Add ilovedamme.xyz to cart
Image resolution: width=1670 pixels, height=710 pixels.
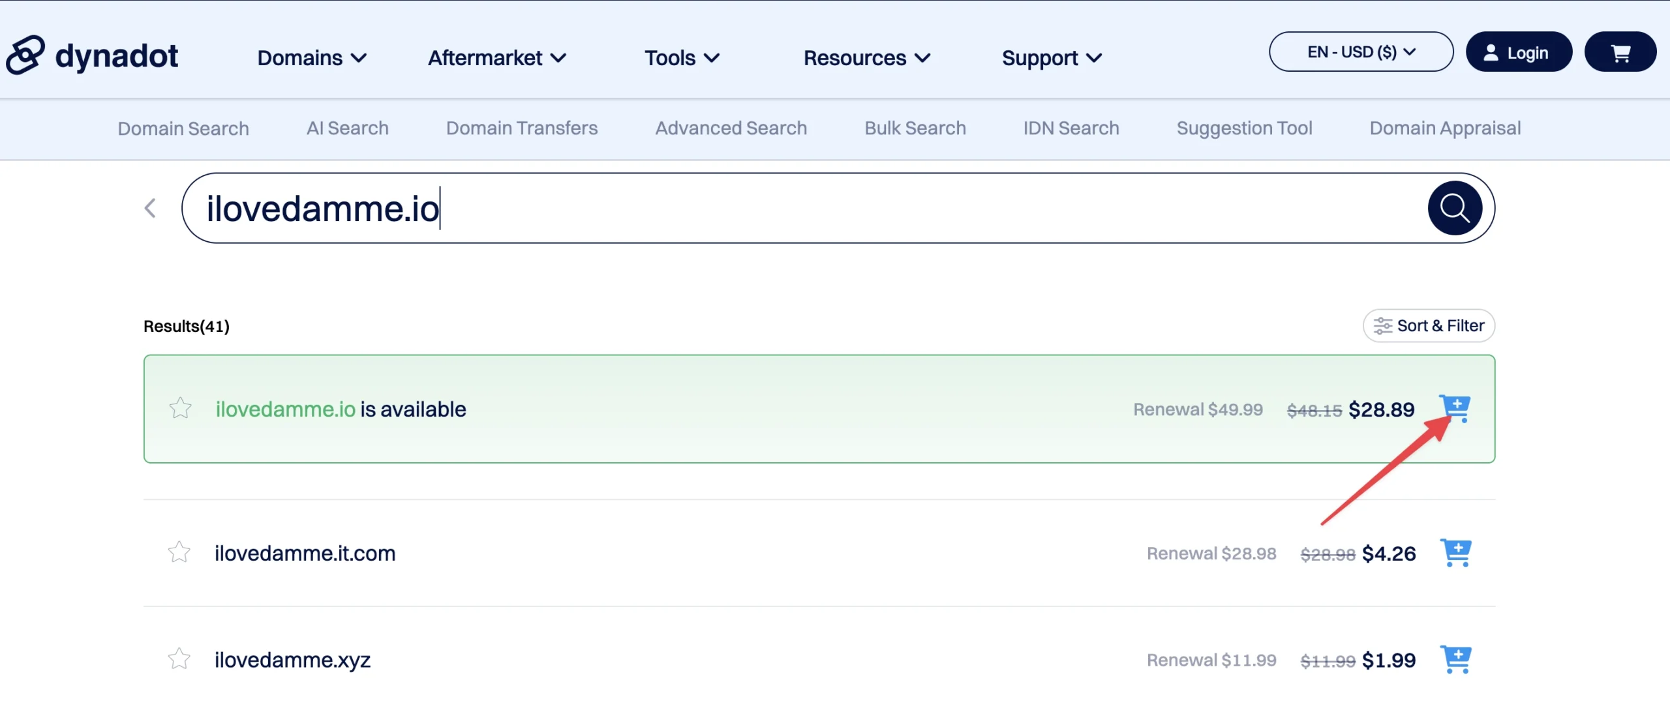1455,660
